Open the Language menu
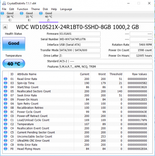 point(66,9)
